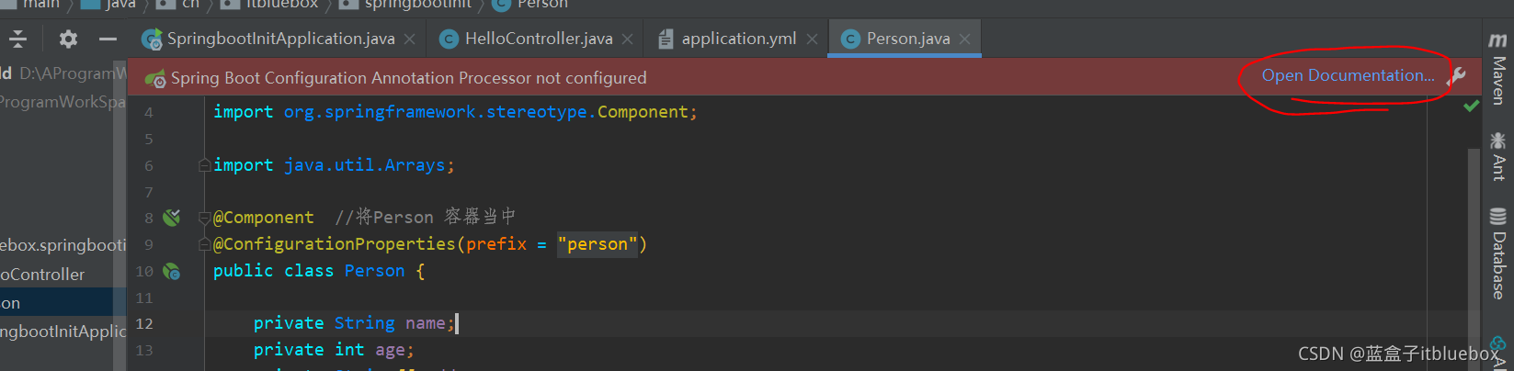The height and width of the screenshot is (371, 1514).
Task: Open the Ant tool window
Action: click(x=1498, y=155)
